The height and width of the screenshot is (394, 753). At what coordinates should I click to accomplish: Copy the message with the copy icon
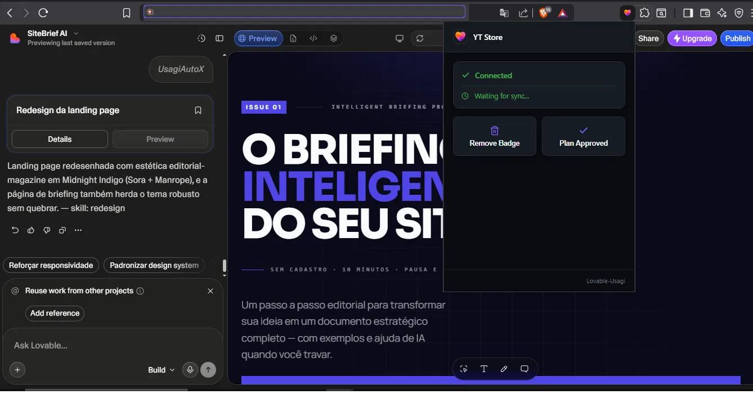[62, 230]
